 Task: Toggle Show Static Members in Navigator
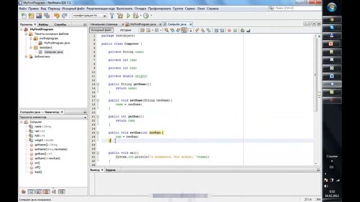click(39, 191)
